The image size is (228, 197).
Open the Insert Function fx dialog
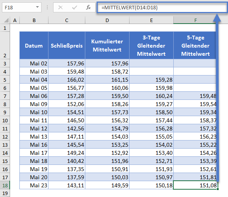tap(88, 7)
